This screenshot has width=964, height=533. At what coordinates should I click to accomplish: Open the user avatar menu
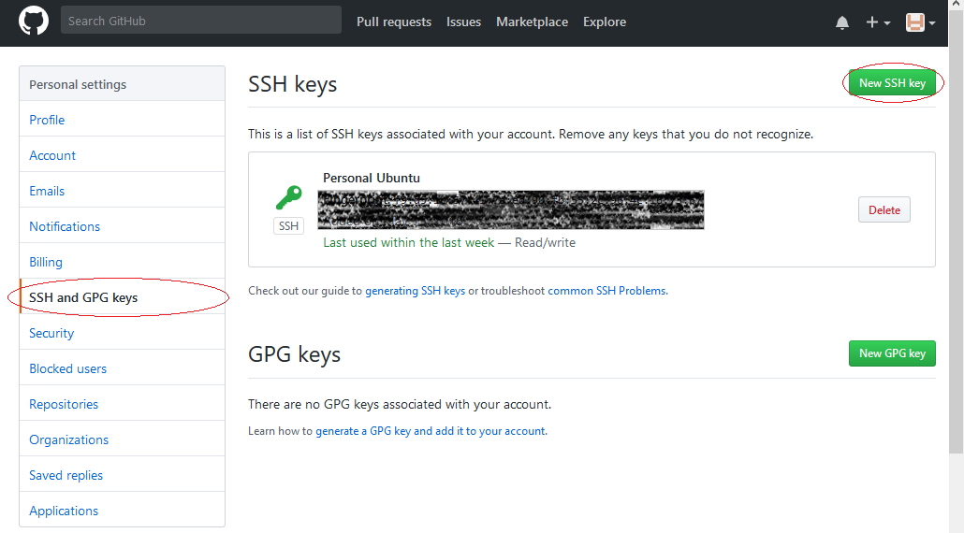(920, 22)
